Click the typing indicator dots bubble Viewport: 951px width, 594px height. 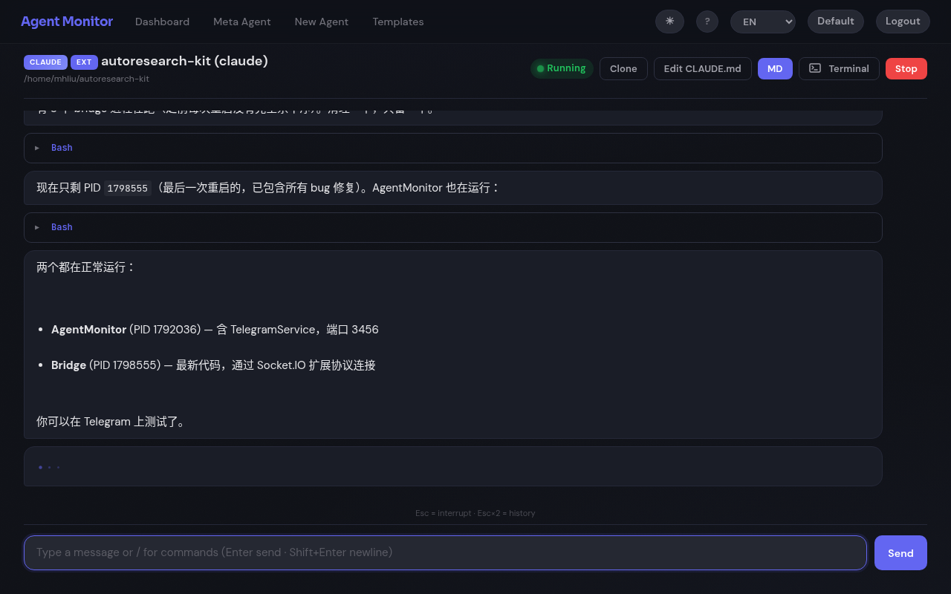click(x=452, y=466)
